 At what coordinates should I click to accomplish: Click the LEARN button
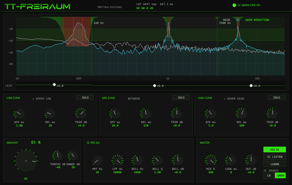[275, 164]
